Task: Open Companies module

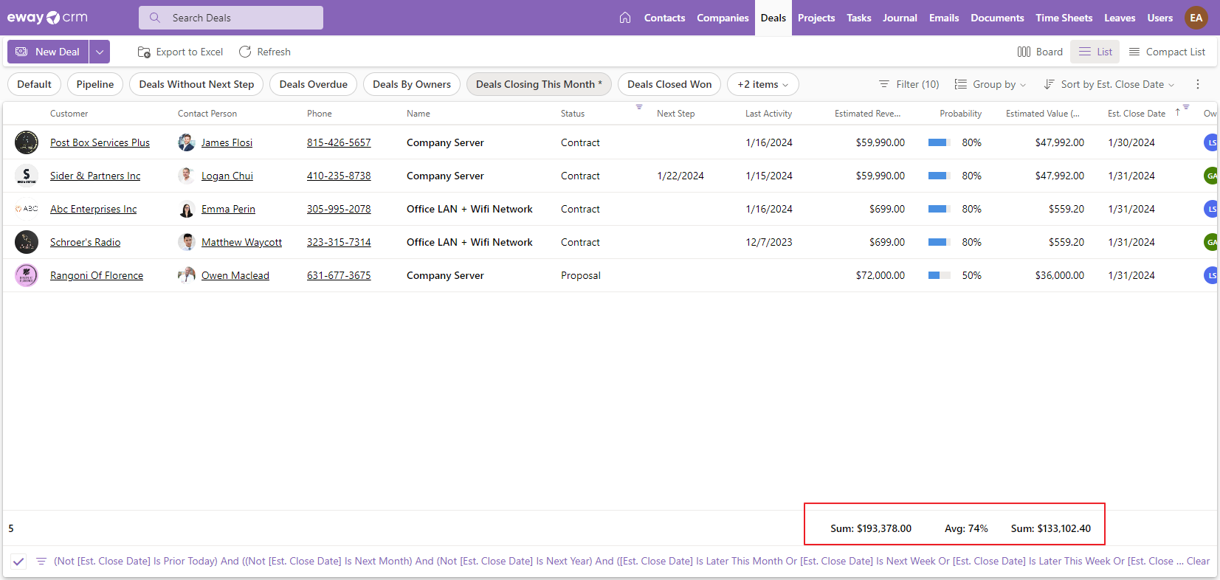Action: coord(723,18)
